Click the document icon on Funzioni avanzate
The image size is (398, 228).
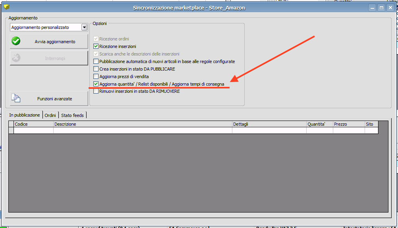click(16, 98)
